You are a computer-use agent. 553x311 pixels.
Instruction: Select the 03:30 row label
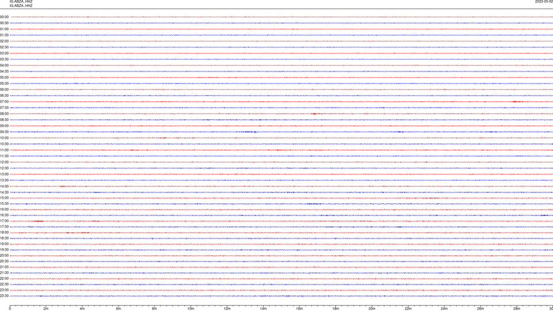pyautogui.click(x=4, y=59)
